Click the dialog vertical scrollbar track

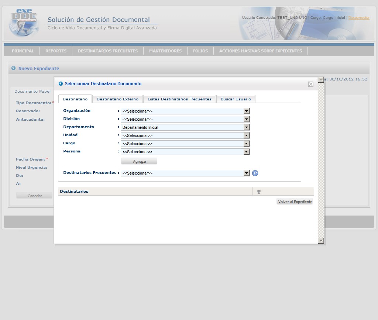pyautogui.click(x=321, y=160)
